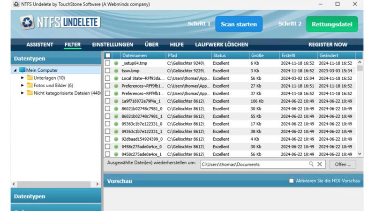Click the file list scrollbar up arrow

360,62
